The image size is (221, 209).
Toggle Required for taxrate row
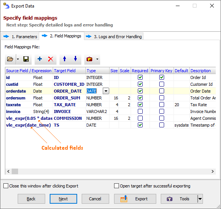(140, 105)
